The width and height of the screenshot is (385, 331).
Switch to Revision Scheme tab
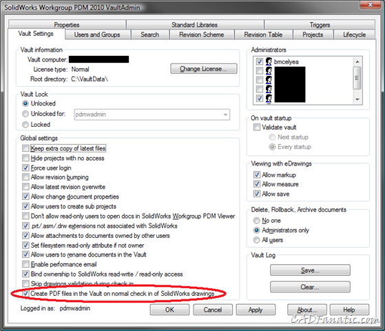coord(202,34)
